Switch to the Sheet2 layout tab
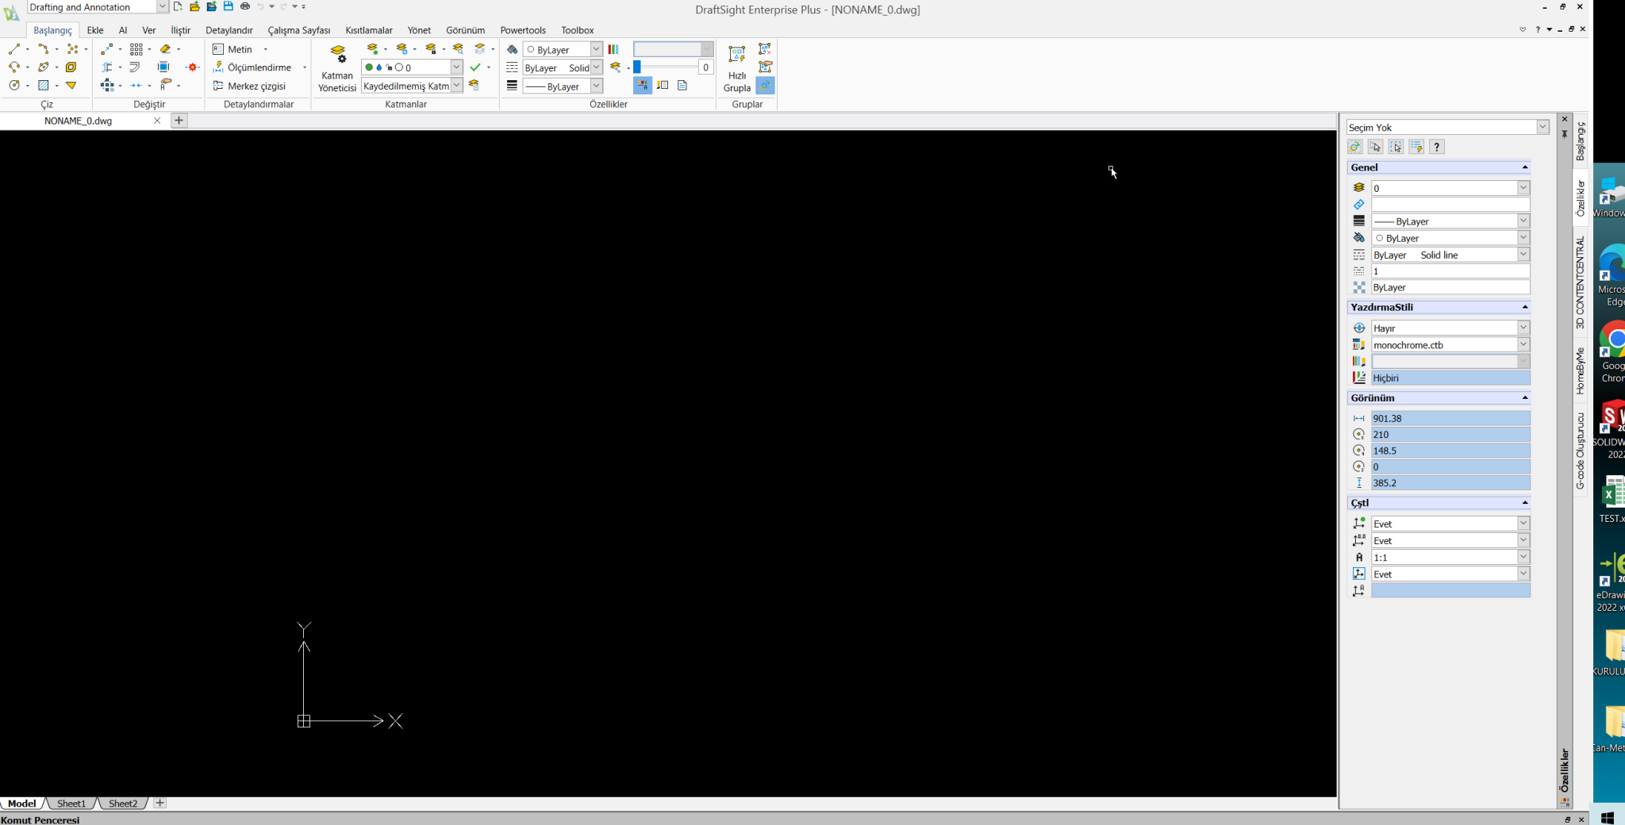This screenshot has width=1625, height=825. 121,804
